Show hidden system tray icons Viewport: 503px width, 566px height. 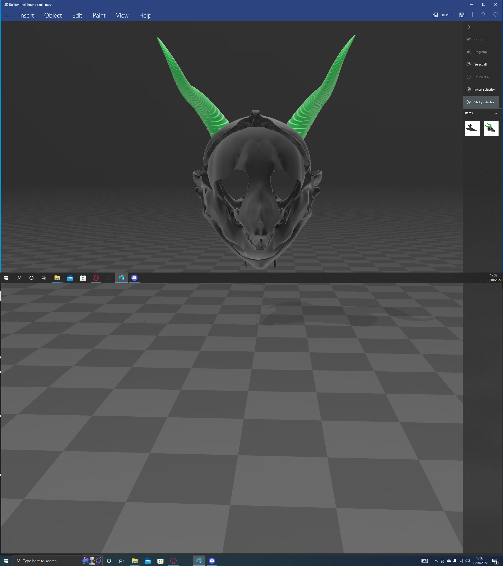pos(436,561)
